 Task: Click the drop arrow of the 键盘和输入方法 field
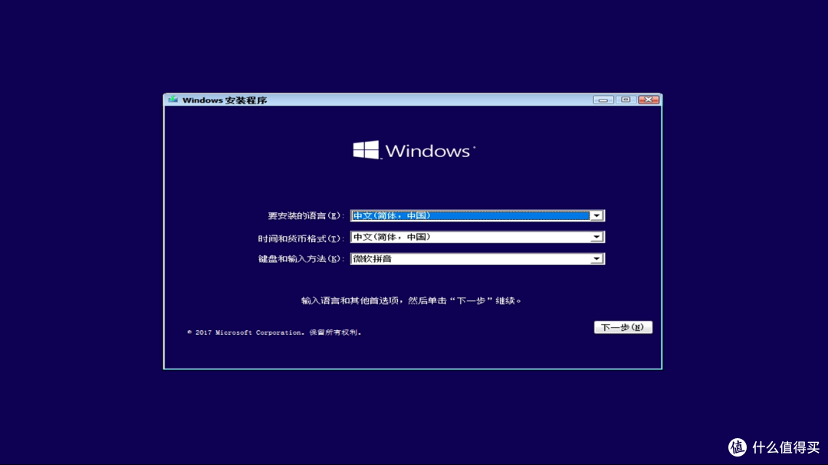pyautogui.click(x=597, y=258)
